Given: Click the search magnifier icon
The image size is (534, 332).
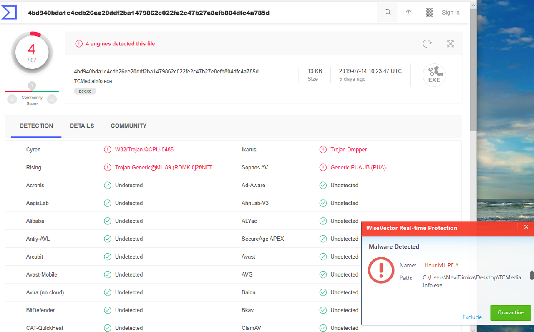Looking at the screenshot, I should (x=388, y=13).
